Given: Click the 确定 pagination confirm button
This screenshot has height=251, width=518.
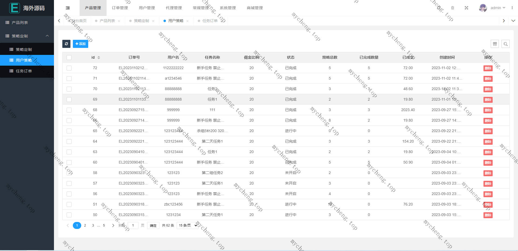Looking at the screenshot, I should tap(153, 225).
